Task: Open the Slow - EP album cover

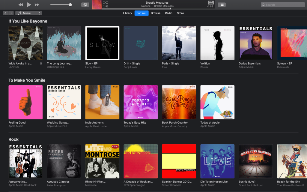Action: pyautogui.click(x=102, y=43)
